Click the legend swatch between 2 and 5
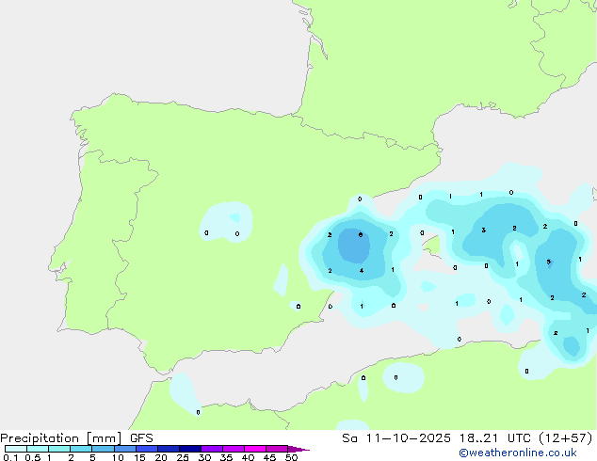The height and width of the screenshot is (461, 597). coord(81,449)
